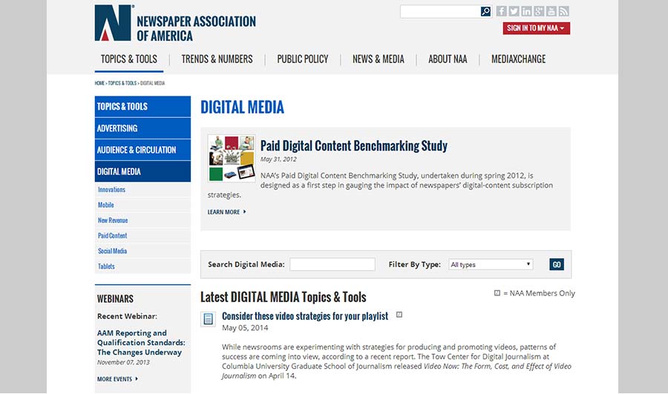This screenshot has width=668, height=394.
Task: Open the NAA LinkedIn icon
Action: [526, 11]
